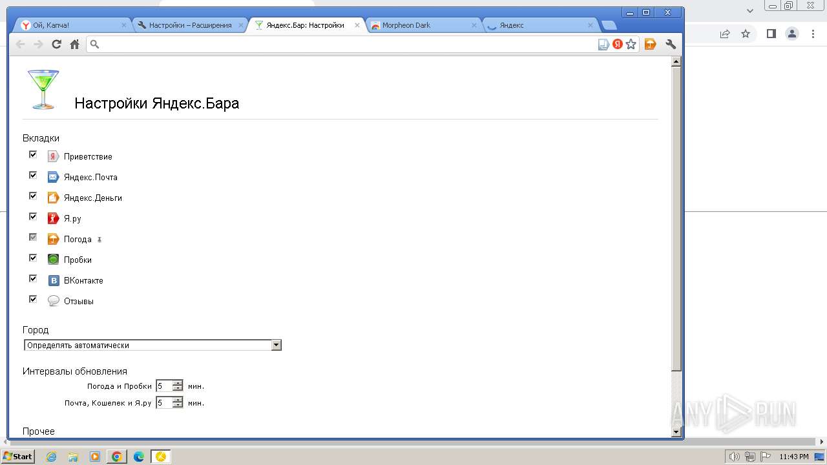This screenshot has height=465, width=827.
Task: Reload the current page
Action: pyautogui.click(x=57, y=44)
